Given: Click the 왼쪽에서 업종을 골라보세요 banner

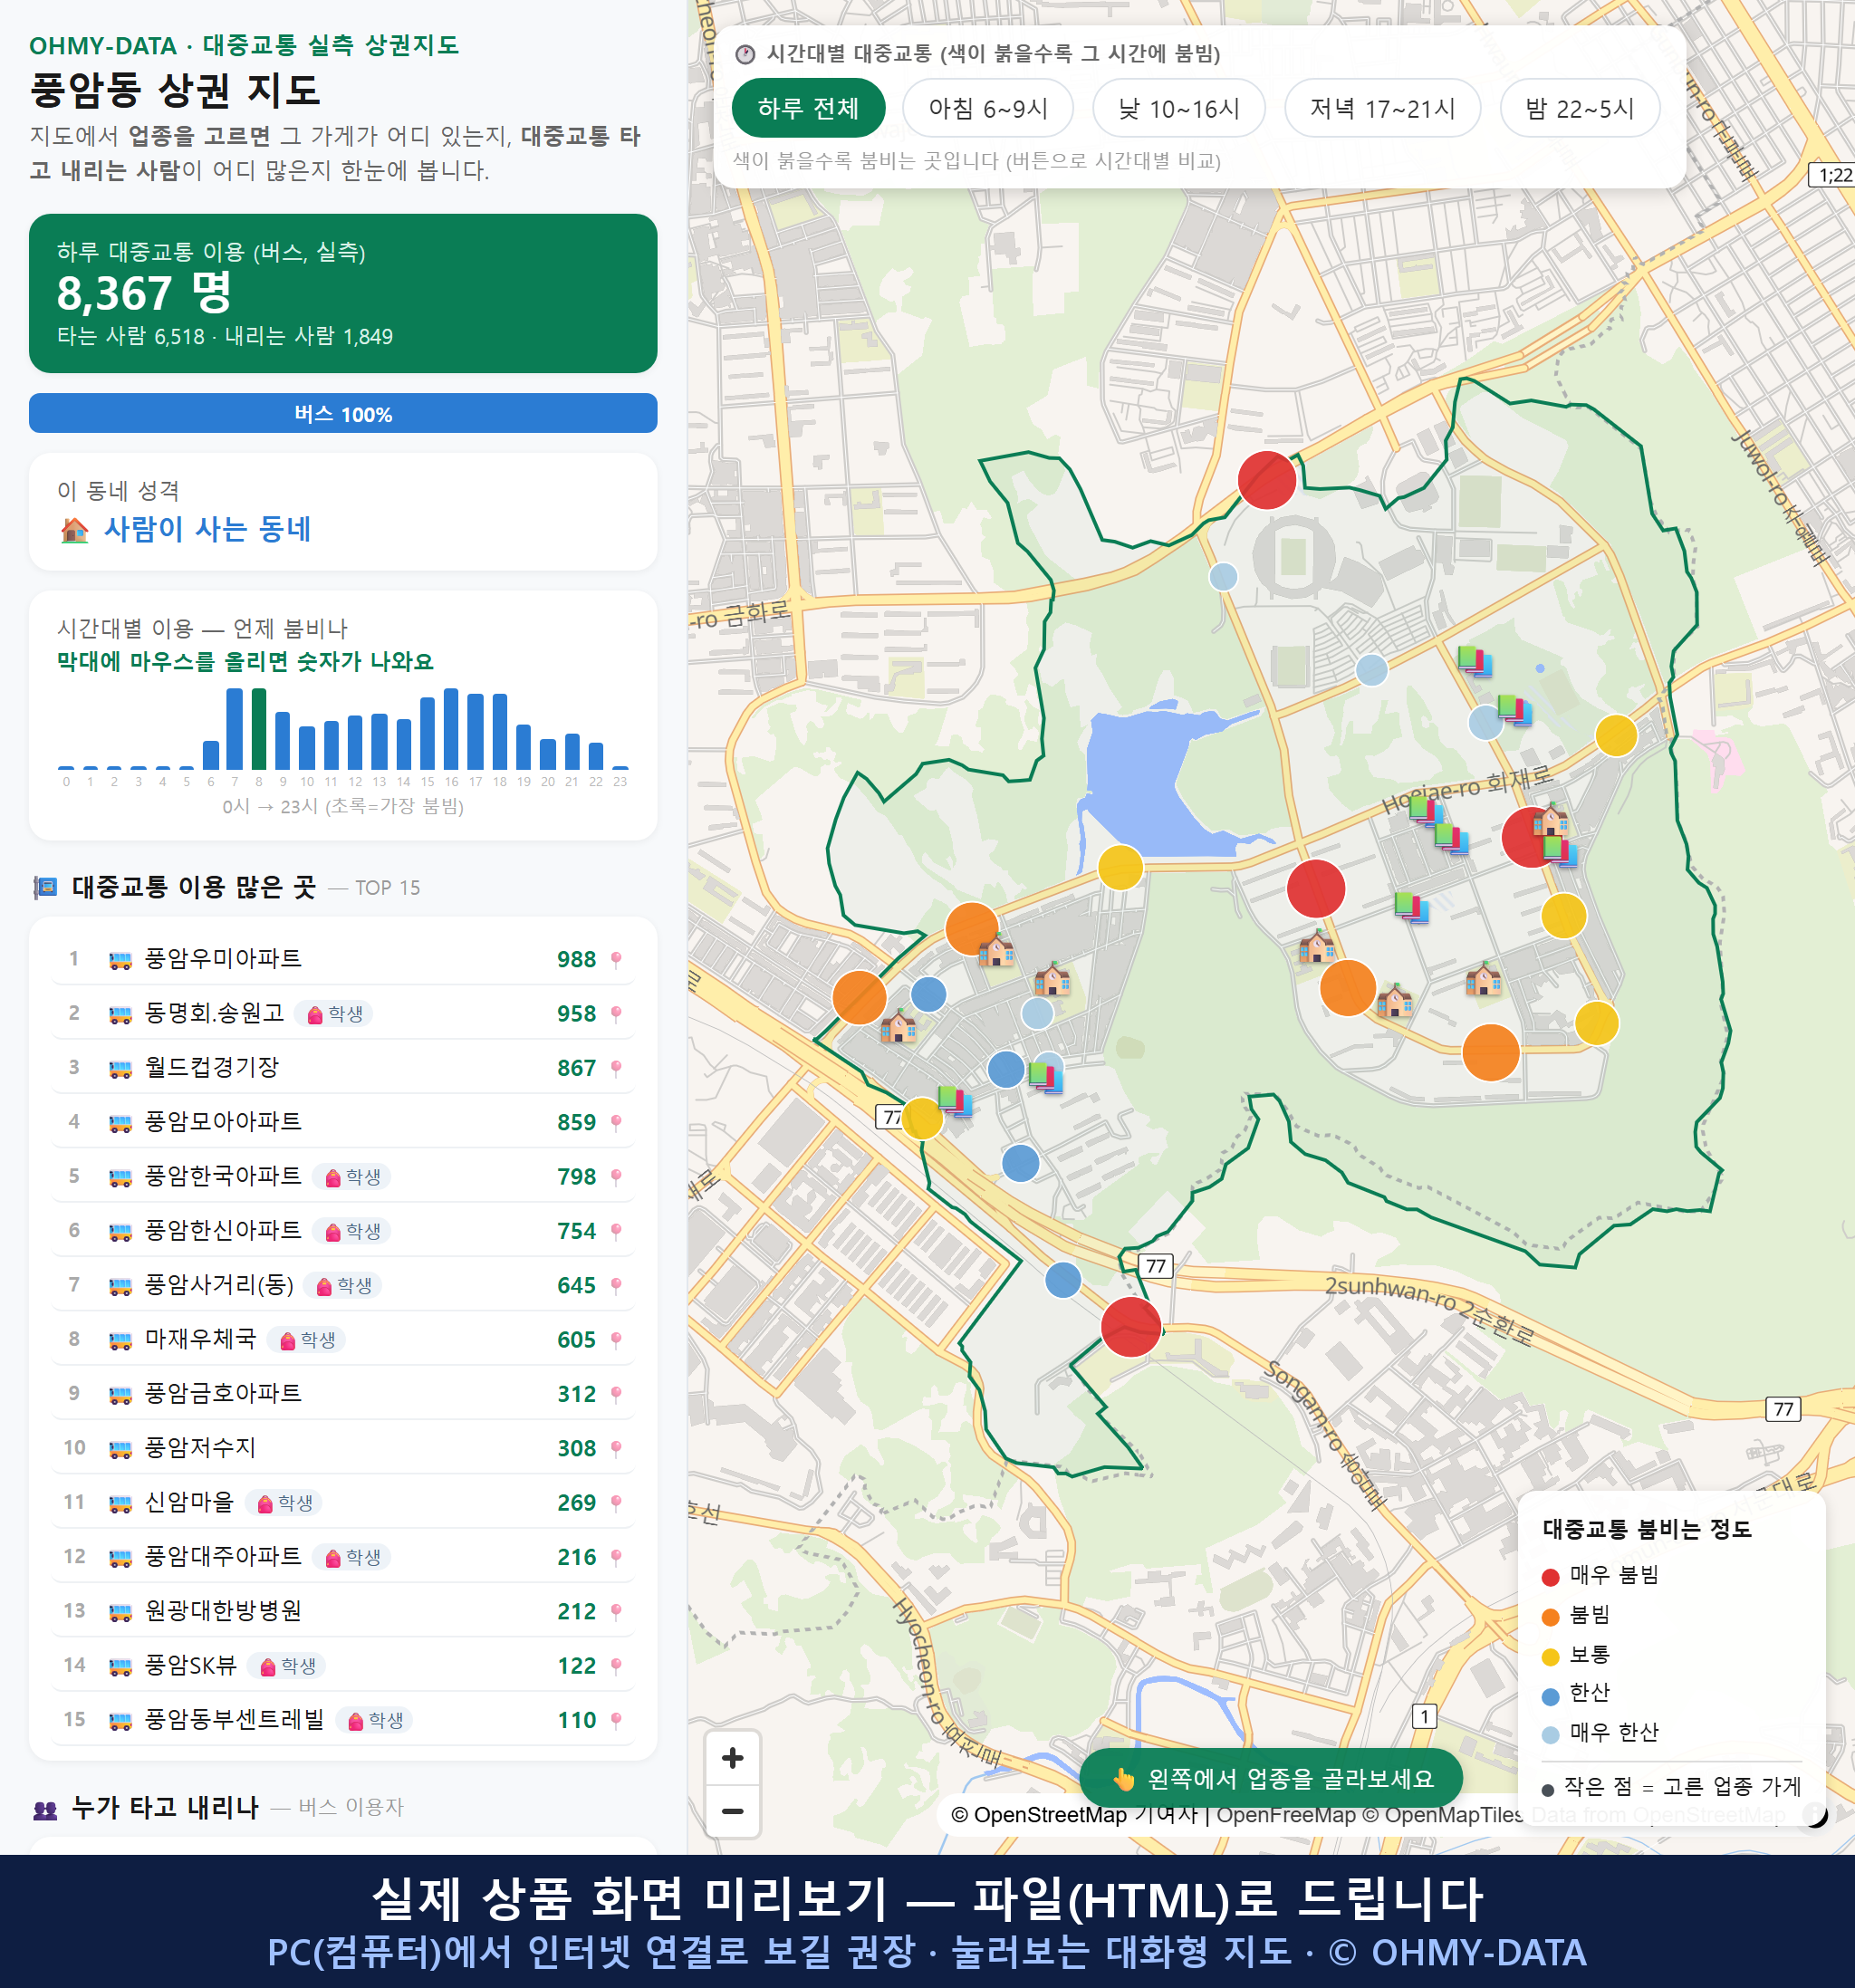Looking at the screenshot, I should [x=1271, y=1778].
